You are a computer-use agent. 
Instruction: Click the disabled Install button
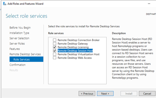click(x=129, y=93)
